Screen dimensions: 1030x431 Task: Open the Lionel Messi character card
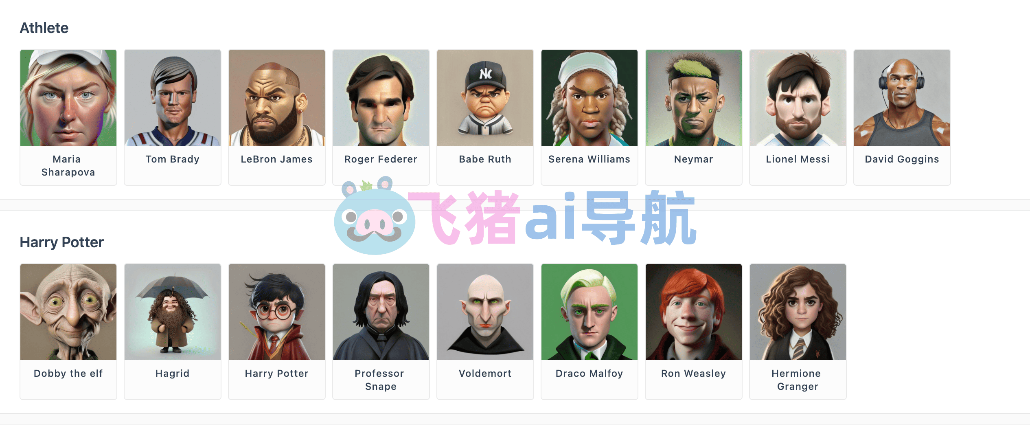point(798,117)
